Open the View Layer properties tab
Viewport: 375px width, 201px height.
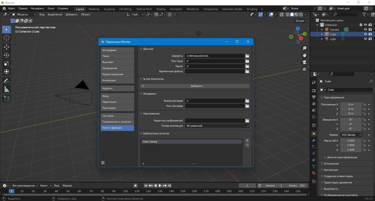coord(314,104)
